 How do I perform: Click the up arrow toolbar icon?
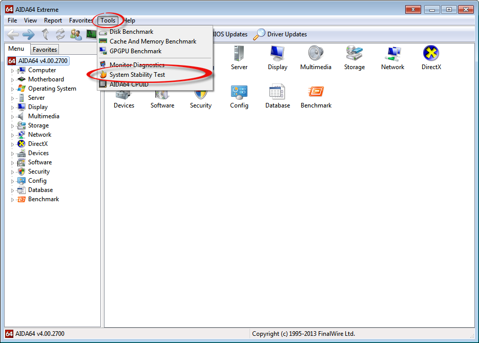coord(45,34)
